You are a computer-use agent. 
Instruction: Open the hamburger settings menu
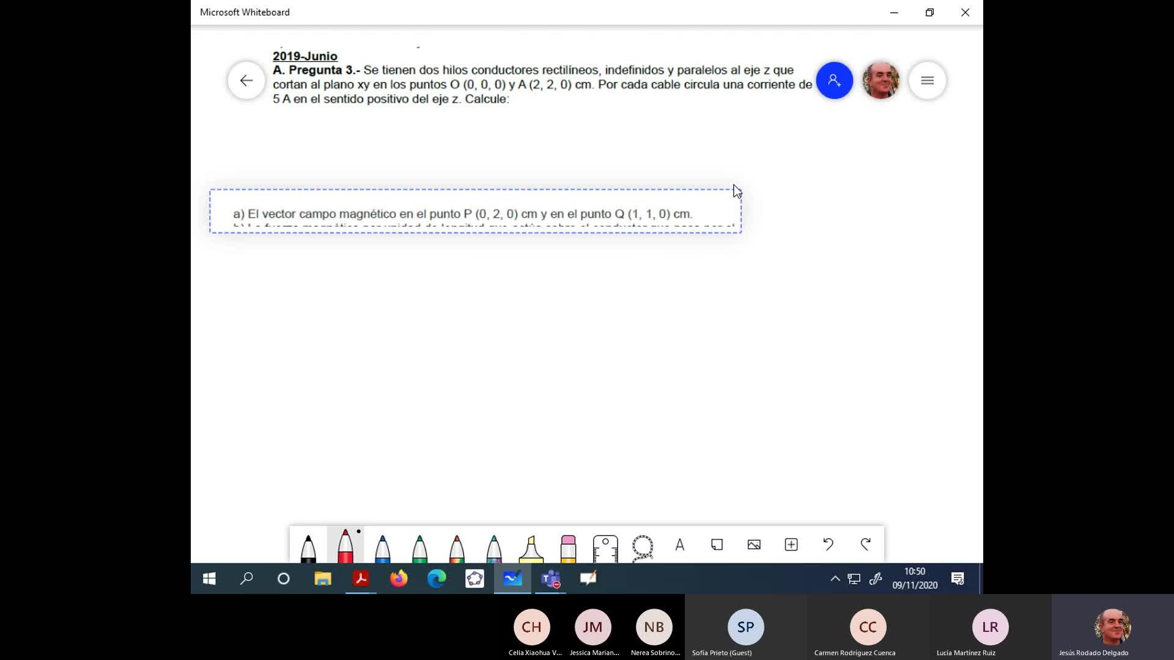pos(927,81)
